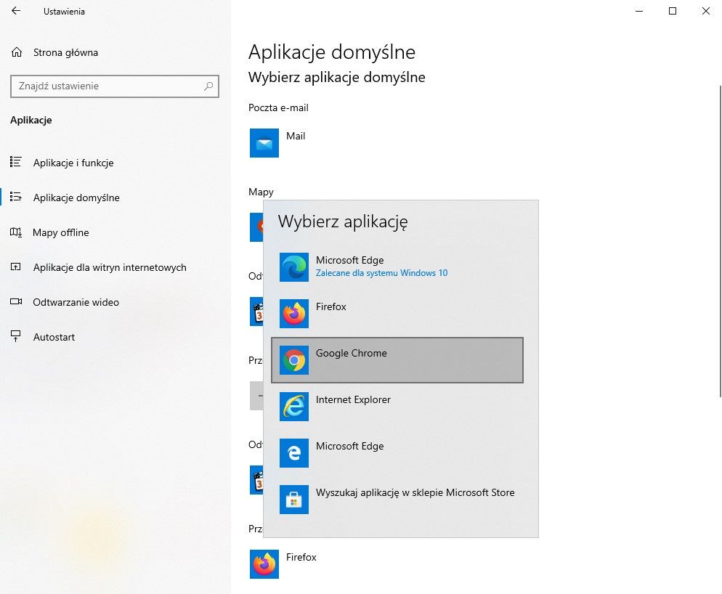Click the Mapy label
The height and width of the screenshot is (594, 722).
pos(261,192)
